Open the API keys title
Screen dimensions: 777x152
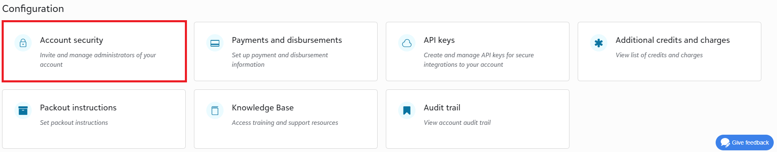click(x=439, y=40)
